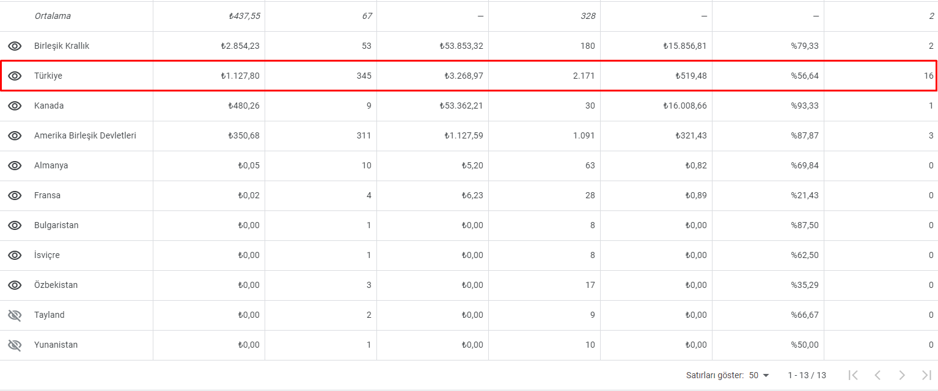This screenshot has width=938, height=391.
Task: Go to previous page arrow
Action: (878, 375)
